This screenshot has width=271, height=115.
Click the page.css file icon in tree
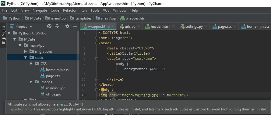point(43,76)
